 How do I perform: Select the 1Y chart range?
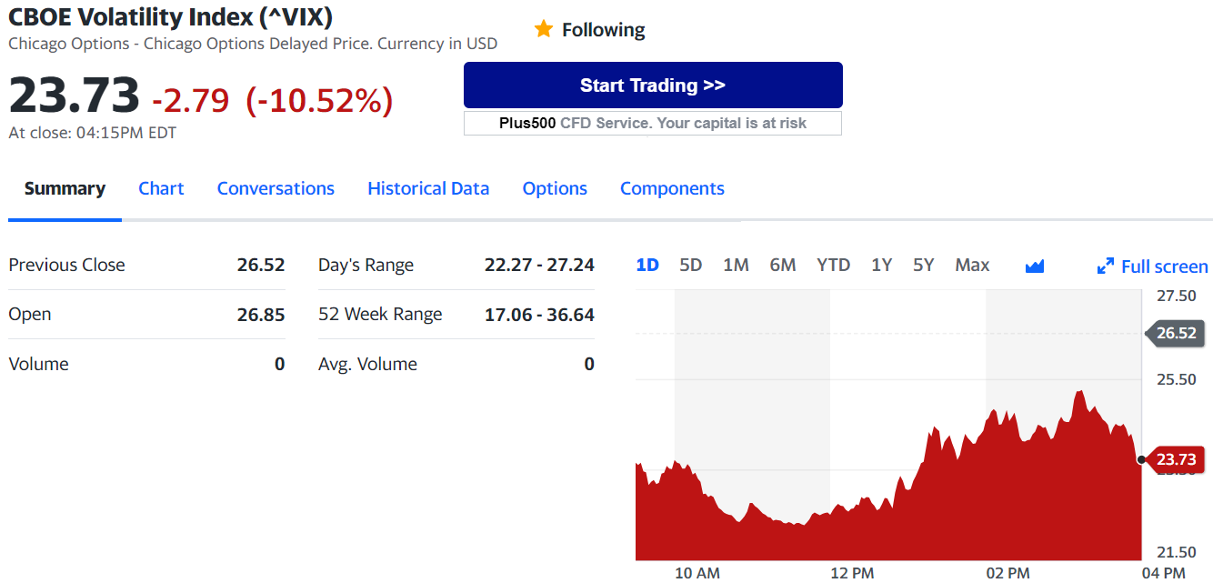(x=881, y=265)
